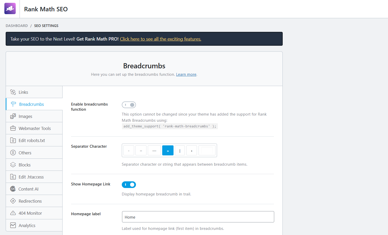Click the Analytics chart icon

click(x=13, y=225)
